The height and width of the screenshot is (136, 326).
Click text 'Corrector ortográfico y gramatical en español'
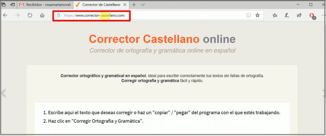[103, 76]
